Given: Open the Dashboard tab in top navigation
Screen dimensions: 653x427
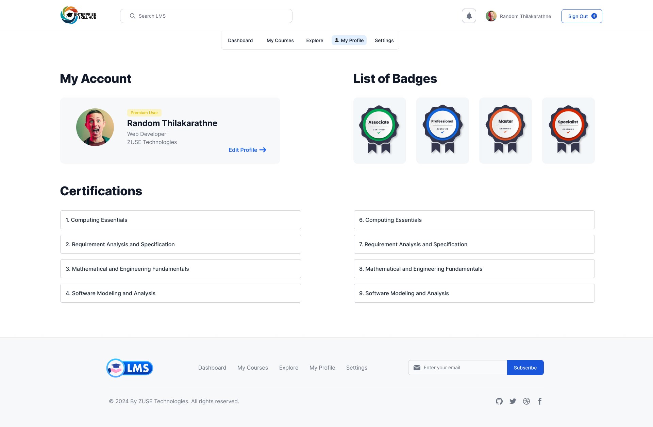Looking at the screenshot, I should pos(240,40).
